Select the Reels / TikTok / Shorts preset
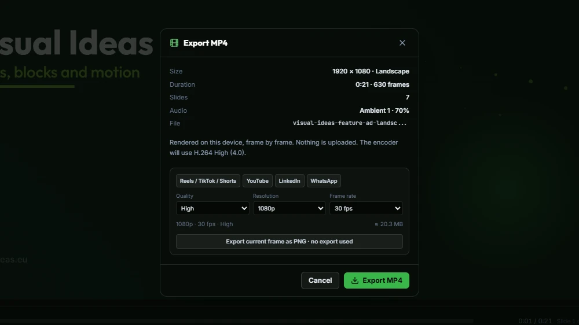This screenshot has width=579, height=325. (208, 181)
